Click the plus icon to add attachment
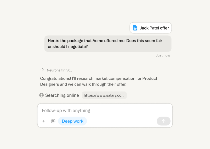 click(x=44, y=121)
